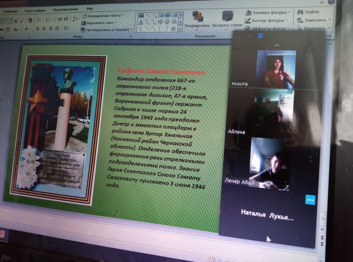Select the oval shape in shapes gallery
Image resolution: width=353 pixels, height=262 pixels.
(167, 15)
